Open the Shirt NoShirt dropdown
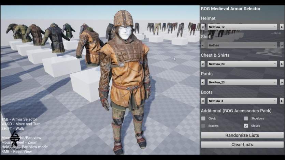The image size is (285, 160). pos(242,45)
